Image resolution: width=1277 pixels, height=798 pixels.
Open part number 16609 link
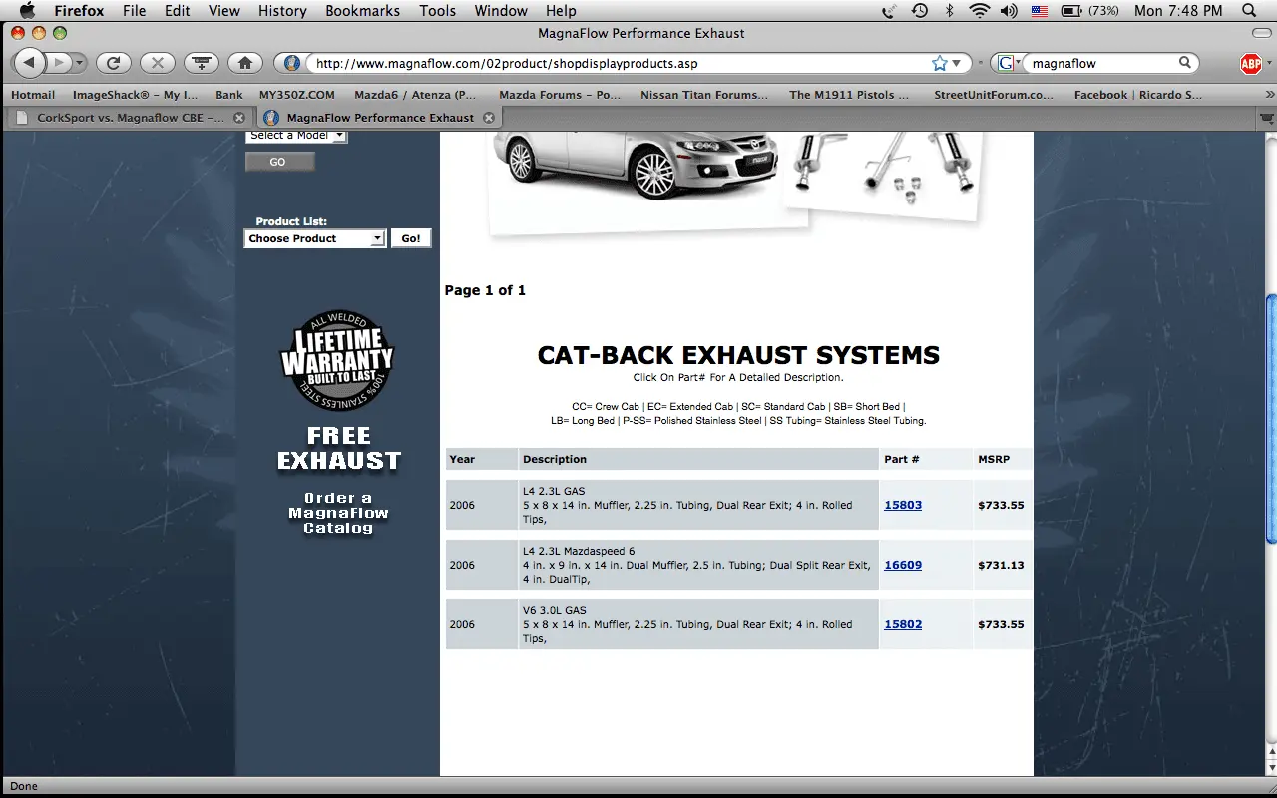tap(903, 565)
